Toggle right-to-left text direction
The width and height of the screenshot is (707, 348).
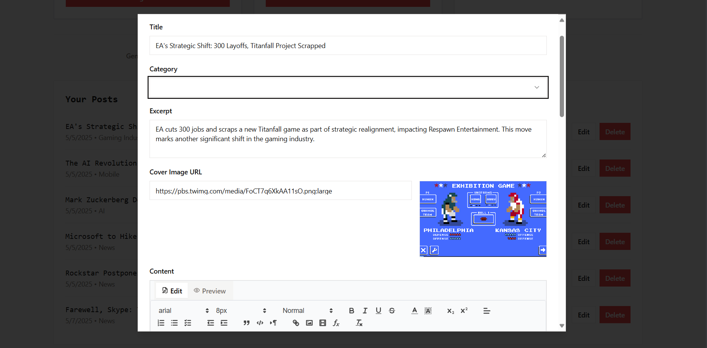pos(273,323)
